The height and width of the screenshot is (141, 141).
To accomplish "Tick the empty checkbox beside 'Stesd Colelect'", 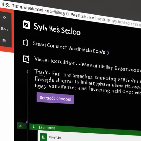I will pyautogui.click(x=25, y=43).
